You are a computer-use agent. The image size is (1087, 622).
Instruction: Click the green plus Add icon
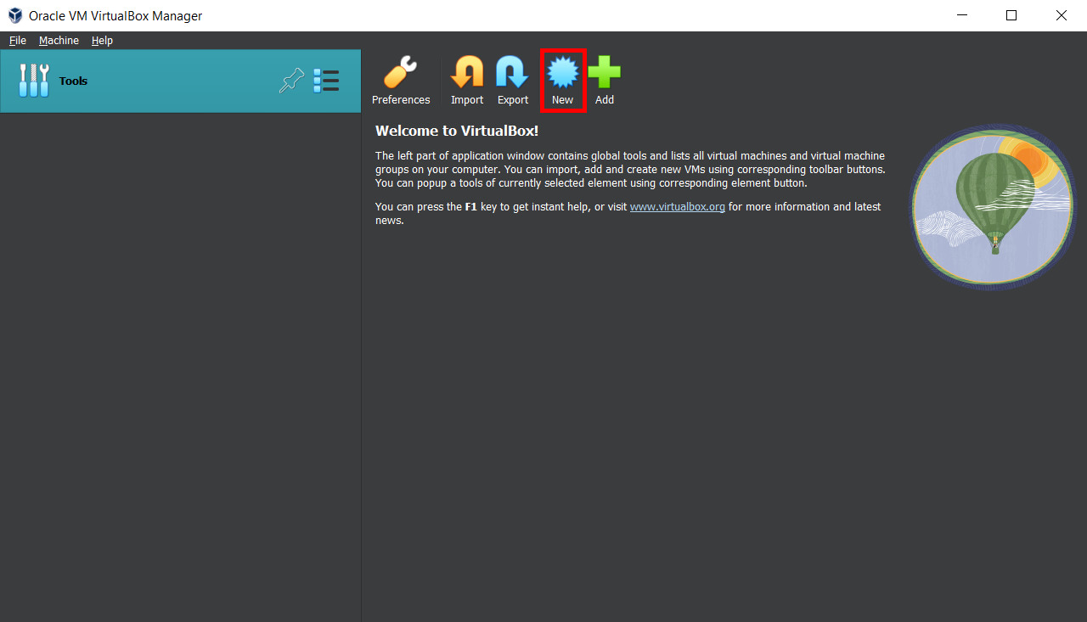(x=604, y=74)
